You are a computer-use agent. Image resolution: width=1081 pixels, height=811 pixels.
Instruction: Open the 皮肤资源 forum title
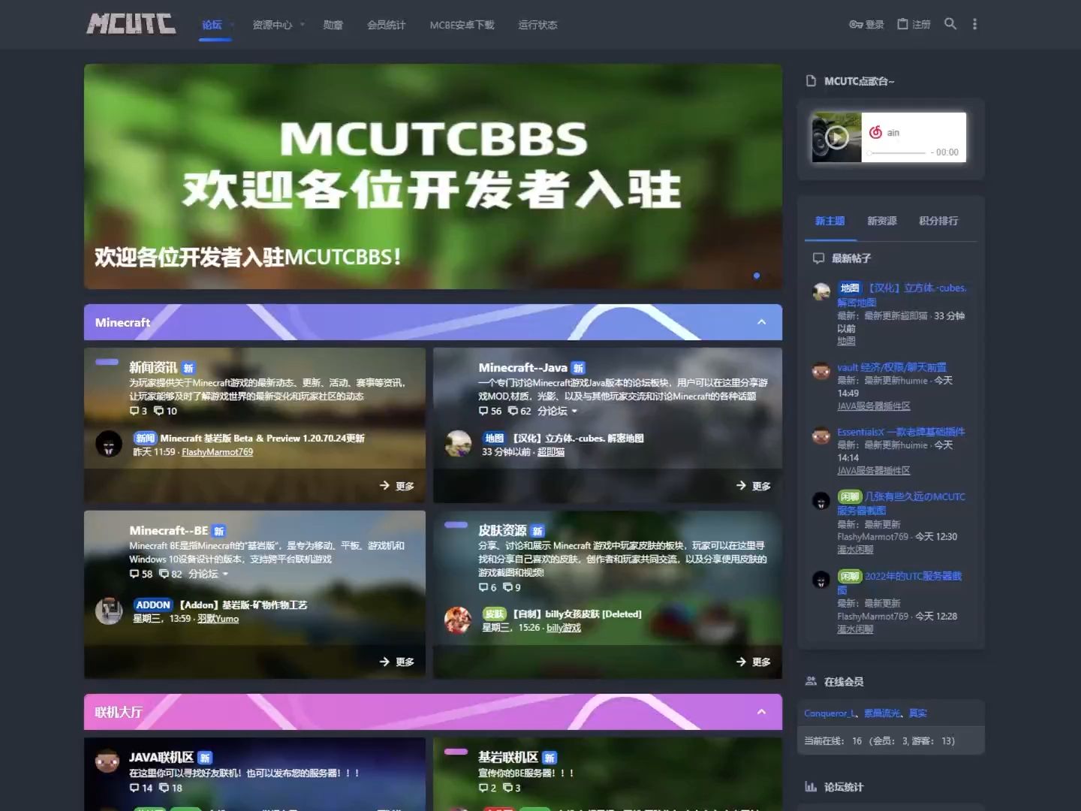[x=502, y=530]
